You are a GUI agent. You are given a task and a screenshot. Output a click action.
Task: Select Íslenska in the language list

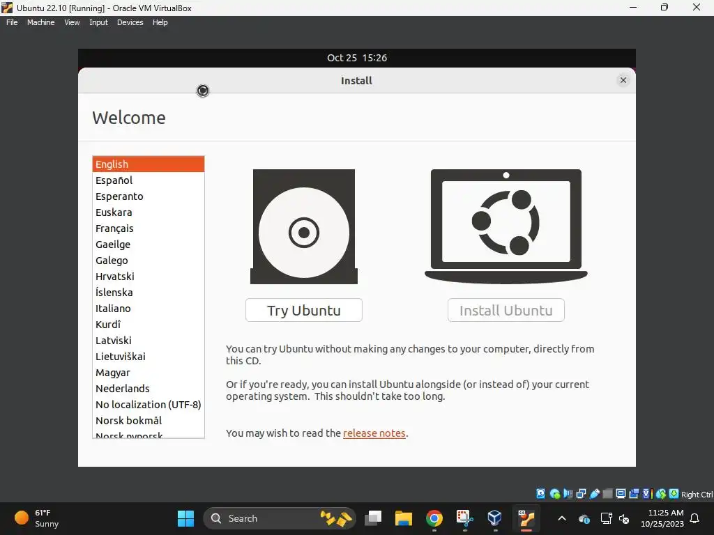click(x=149, y=292)
